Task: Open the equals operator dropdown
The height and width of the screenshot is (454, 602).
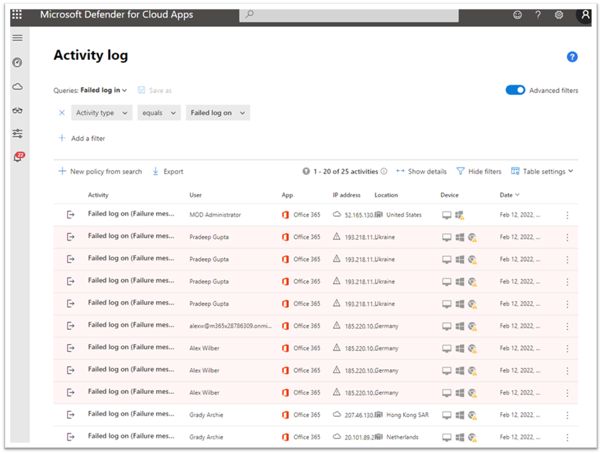Action: coord(159,113)
